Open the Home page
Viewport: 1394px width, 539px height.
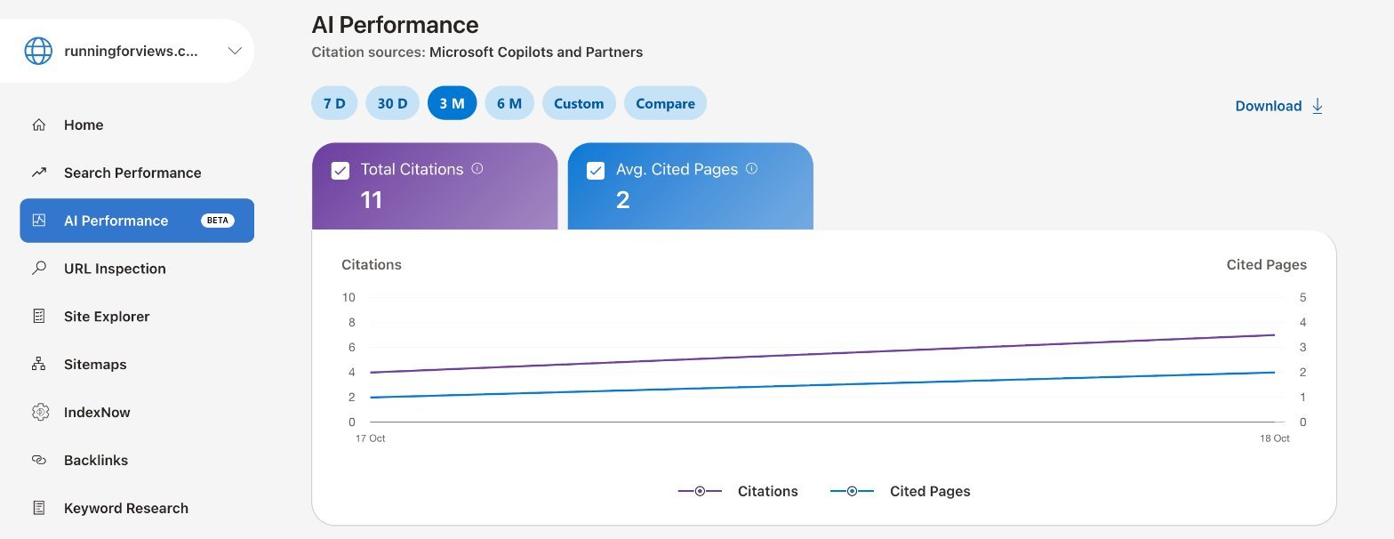tap(84, 125)
